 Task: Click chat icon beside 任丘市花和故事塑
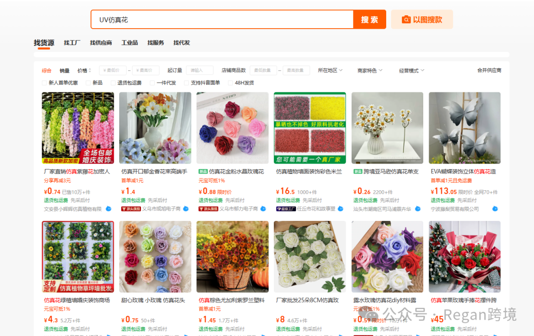point(341,209)
